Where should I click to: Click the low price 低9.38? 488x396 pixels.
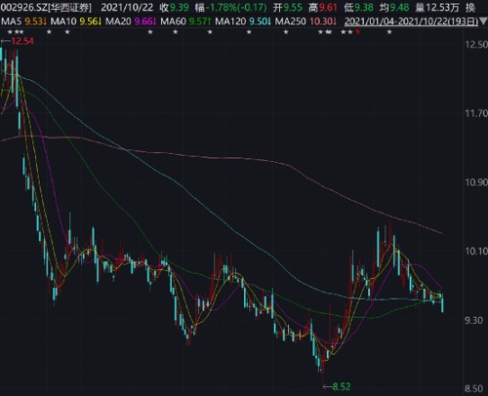point(358,8)
